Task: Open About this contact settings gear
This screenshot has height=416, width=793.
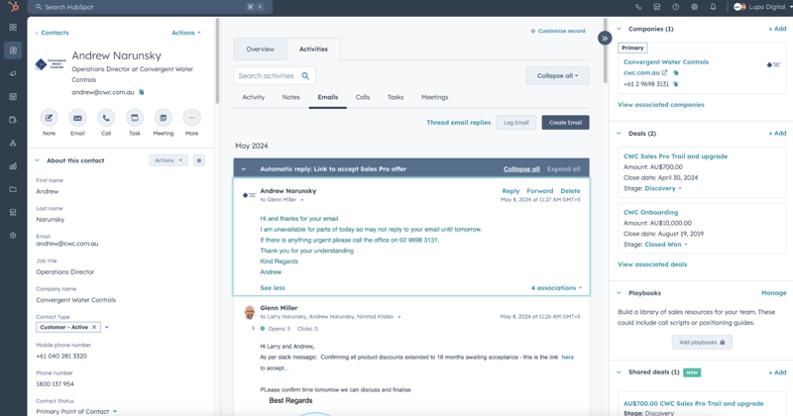Action: [x=199, y=160]
